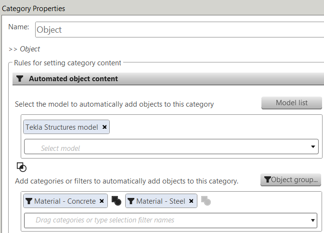The height and width of the screenshot is (233, 324).
Task: Click the intersection mode icon below model box
Action: pyautogui.click(x=21, y=167)
